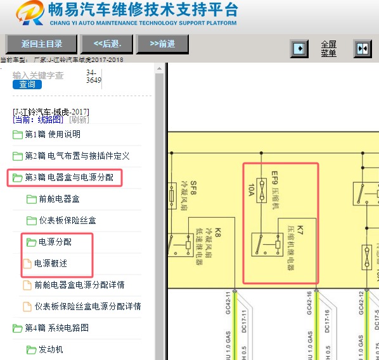Open the 发动机 folder

(51, 349)
